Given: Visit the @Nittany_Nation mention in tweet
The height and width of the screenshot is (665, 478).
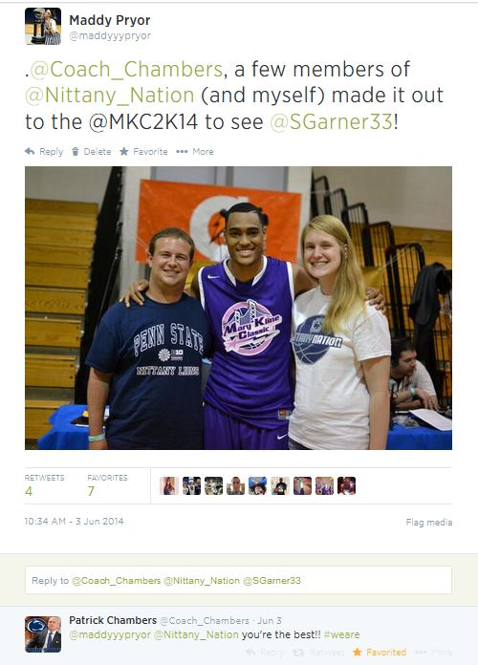Looking at the screenshot, I should coord(110,96).
